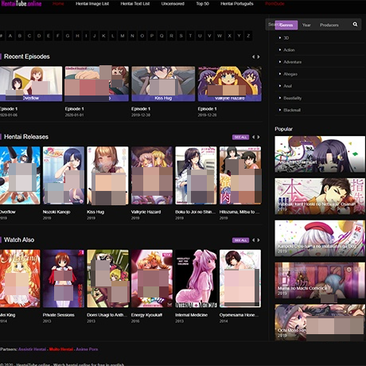The height and width of the screenshot is (366, 366).
Task: Open the Muito partner link in footer
Action: [61, 349]
